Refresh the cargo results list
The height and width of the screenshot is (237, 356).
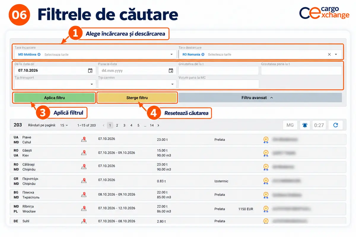[x=336, y=125]
